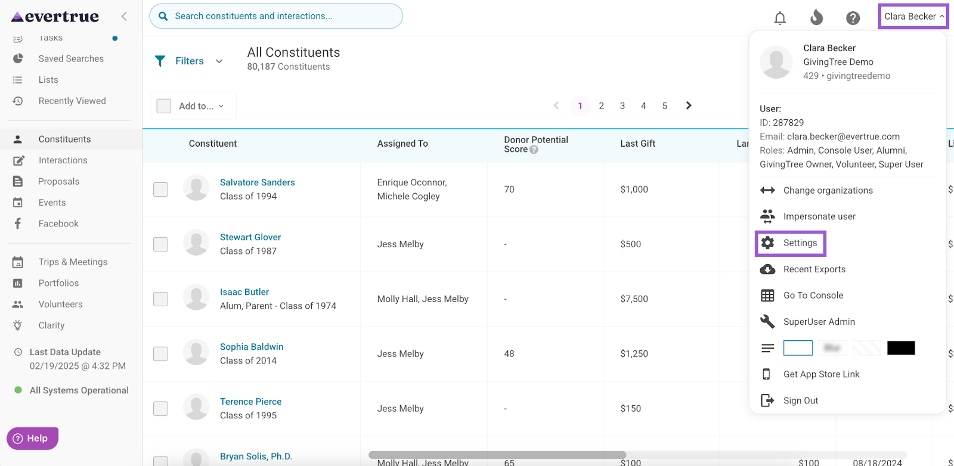Click the notifications bell icon
954x466 pixels.
click(780, 18)
